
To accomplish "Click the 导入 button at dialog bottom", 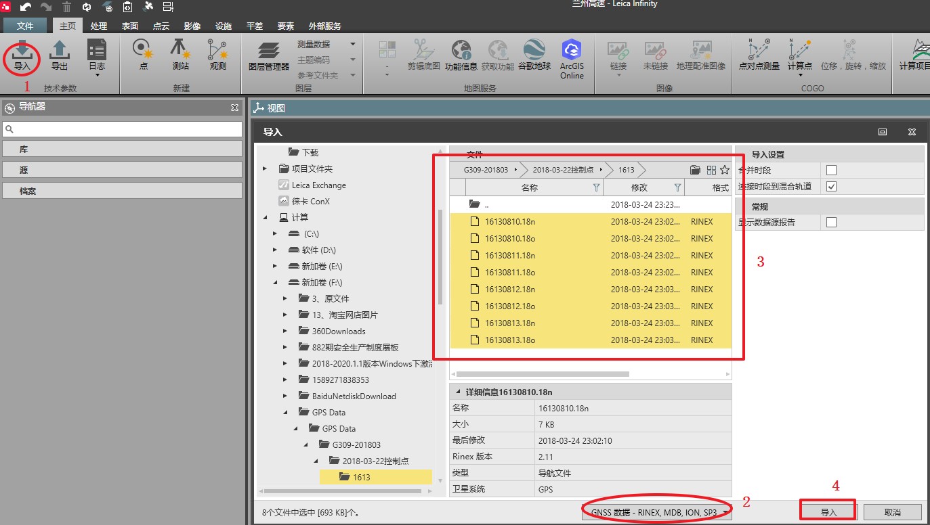I will [x=828, y=512].
